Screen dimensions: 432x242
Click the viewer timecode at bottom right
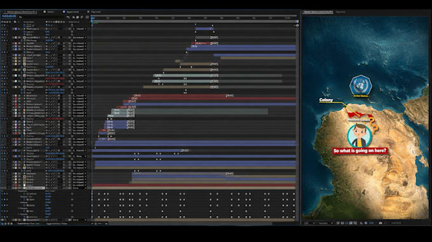point(396,223)
